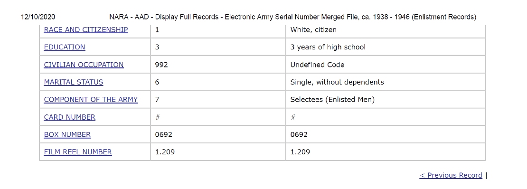Select the 'White, citizen' meaning cell
527x189 pixels.
click(x=386, y=29)
